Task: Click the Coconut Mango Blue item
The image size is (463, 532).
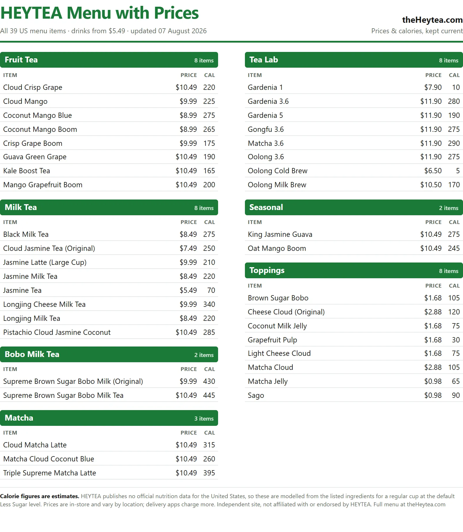Action: pos(109,115)
